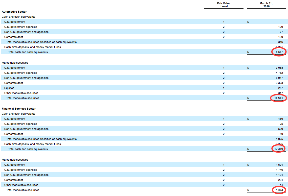The width and height of the screenshot is (288, 196).
Task: Click the circled 10,350 cash total
Action: pyautogui.click(x=278, y=149)
